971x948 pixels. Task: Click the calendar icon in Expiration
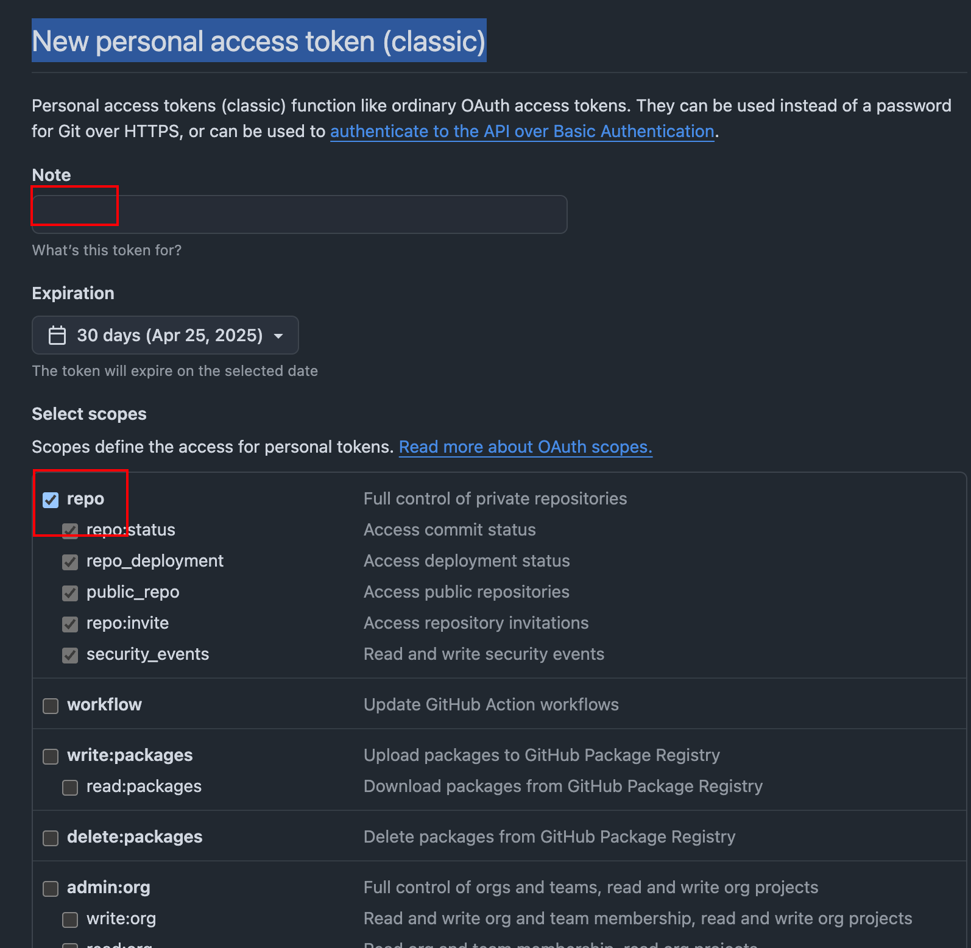57,335
